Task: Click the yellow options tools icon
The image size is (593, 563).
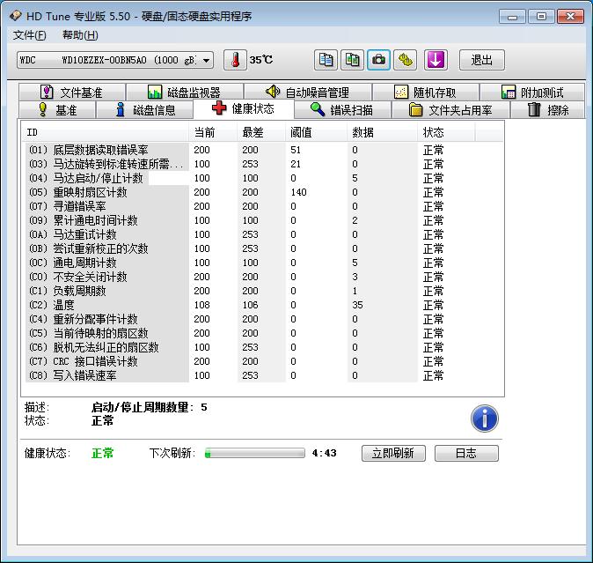Action: pyautogui.click(x=405, y=60)
